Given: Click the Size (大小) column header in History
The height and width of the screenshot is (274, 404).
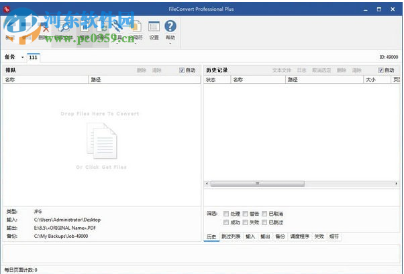Looking at the screenshot, I should [x=377, y=80].
